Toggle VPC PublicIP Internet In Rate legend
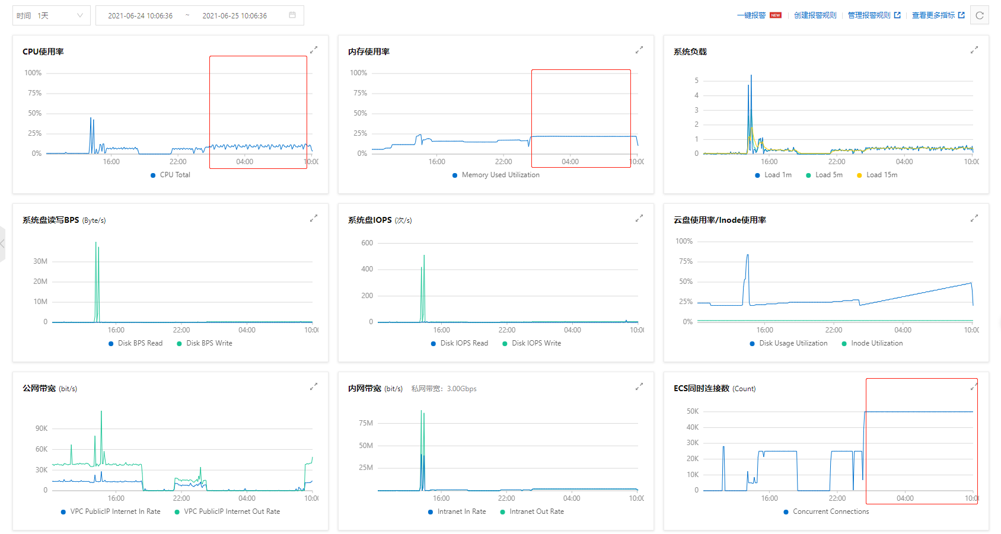 point(110,511)
